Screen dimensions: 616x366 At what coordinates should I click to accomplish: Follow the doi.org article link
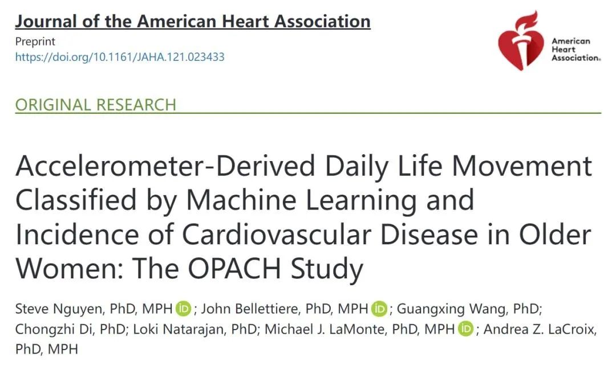pos(120,57)
